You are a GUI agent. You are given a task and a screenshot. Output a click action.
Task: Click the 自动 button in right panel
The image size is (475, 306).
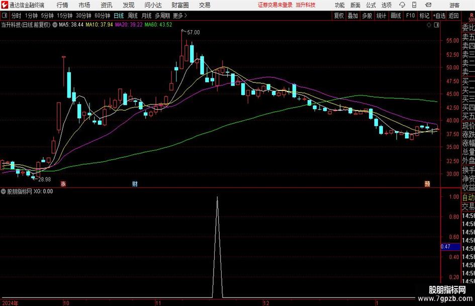pyautogui.click(x=468, y=197)
